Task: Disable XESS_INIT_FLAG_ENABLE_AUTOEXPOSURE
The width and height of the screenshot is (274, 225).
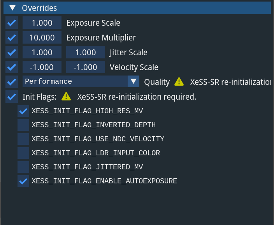Action: [x=23, y=181]
